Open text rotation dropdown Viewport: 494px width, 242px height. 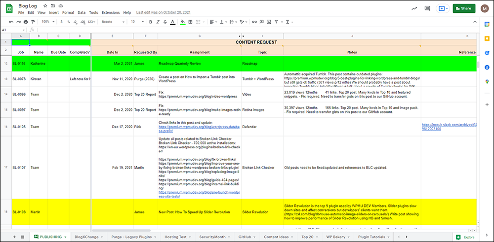(244, 22)
